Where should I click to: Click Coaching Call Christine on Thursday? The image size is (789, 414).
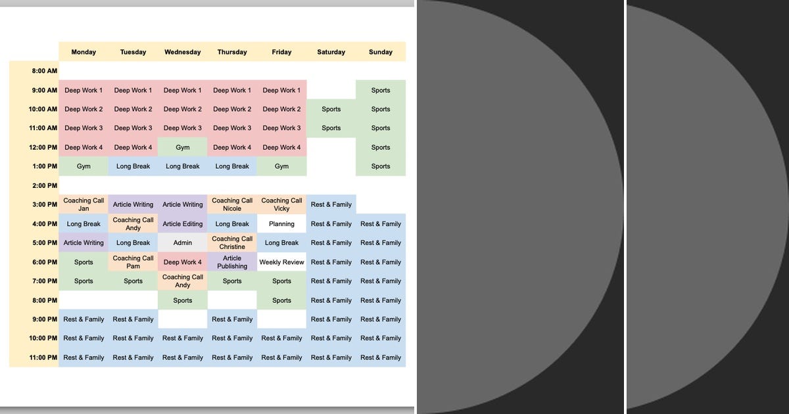[x=232, y=242]
